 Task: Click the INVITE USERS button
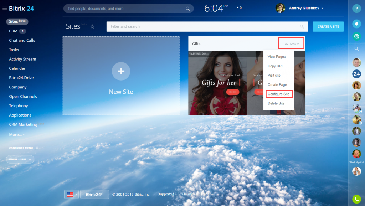pos(20,159)
